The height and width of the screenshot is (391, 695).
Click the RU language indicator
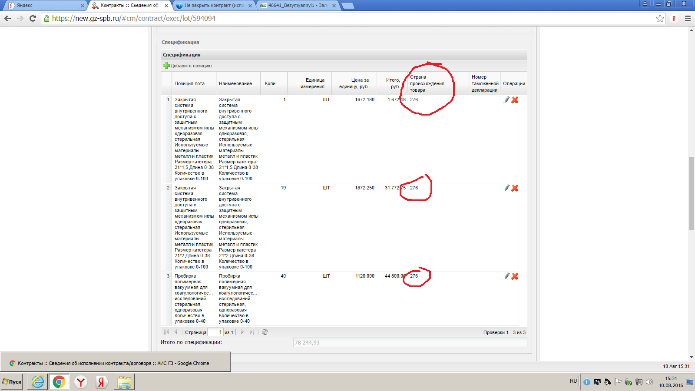(x=573, y=381)
